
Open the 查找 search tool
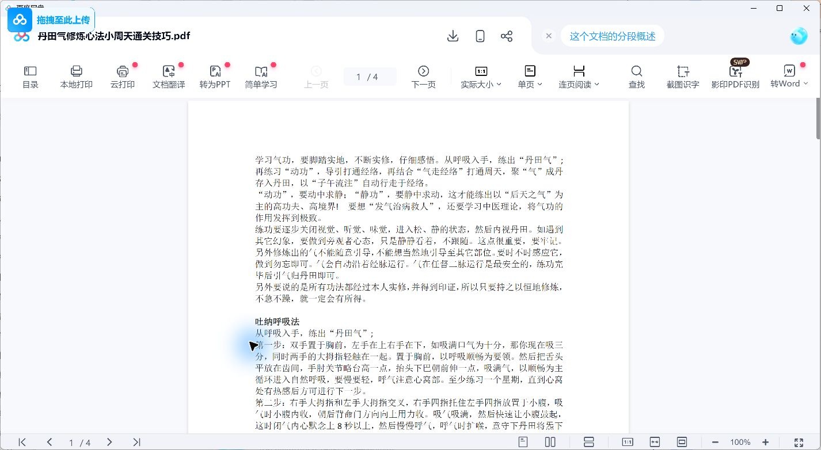[636, 77]
